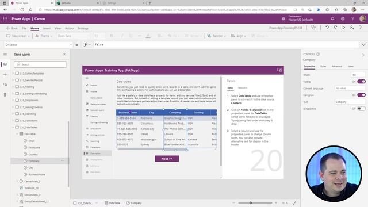Open the View ribbon tab
This screenshot has width=368, height=207.
point(57,28)
